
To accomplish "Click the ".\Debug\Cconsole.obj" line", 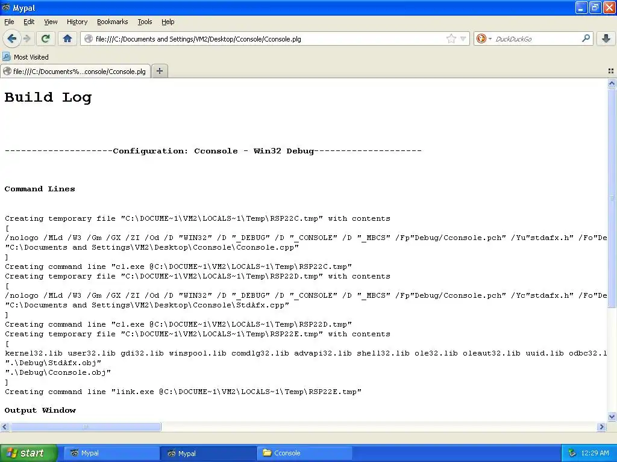I will [58, 372].
